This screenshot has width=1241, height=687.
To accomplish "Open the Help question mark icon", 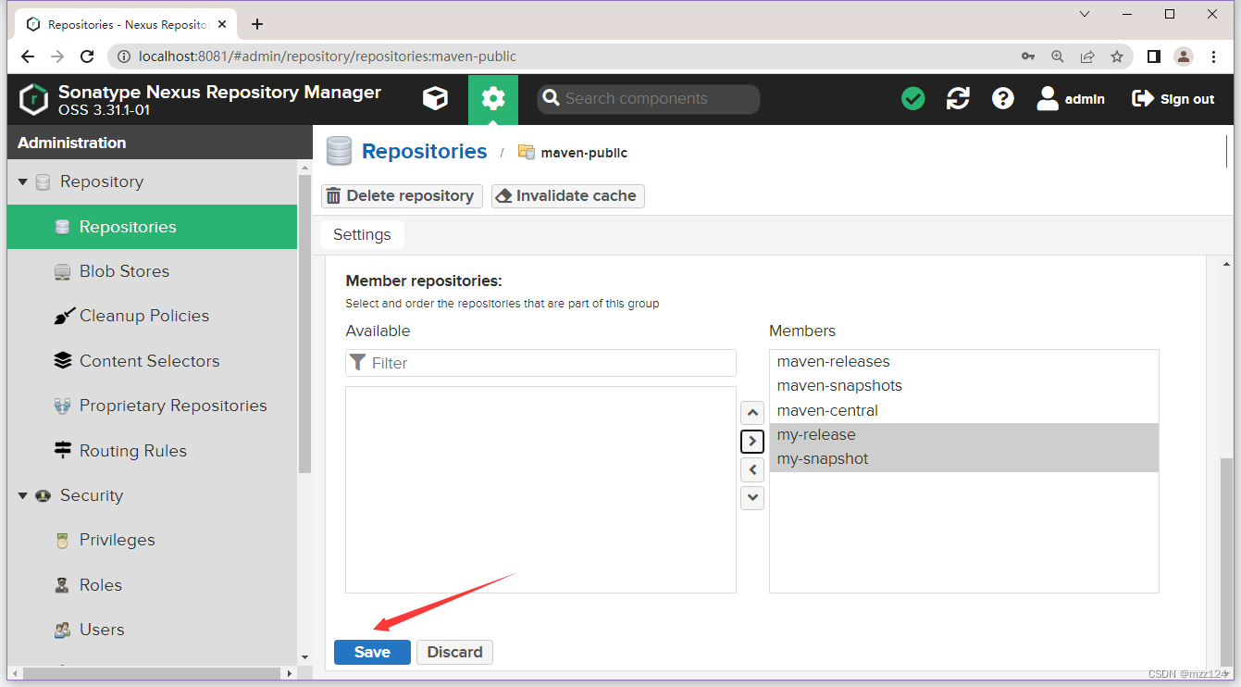I will (x=1003, y=99).
